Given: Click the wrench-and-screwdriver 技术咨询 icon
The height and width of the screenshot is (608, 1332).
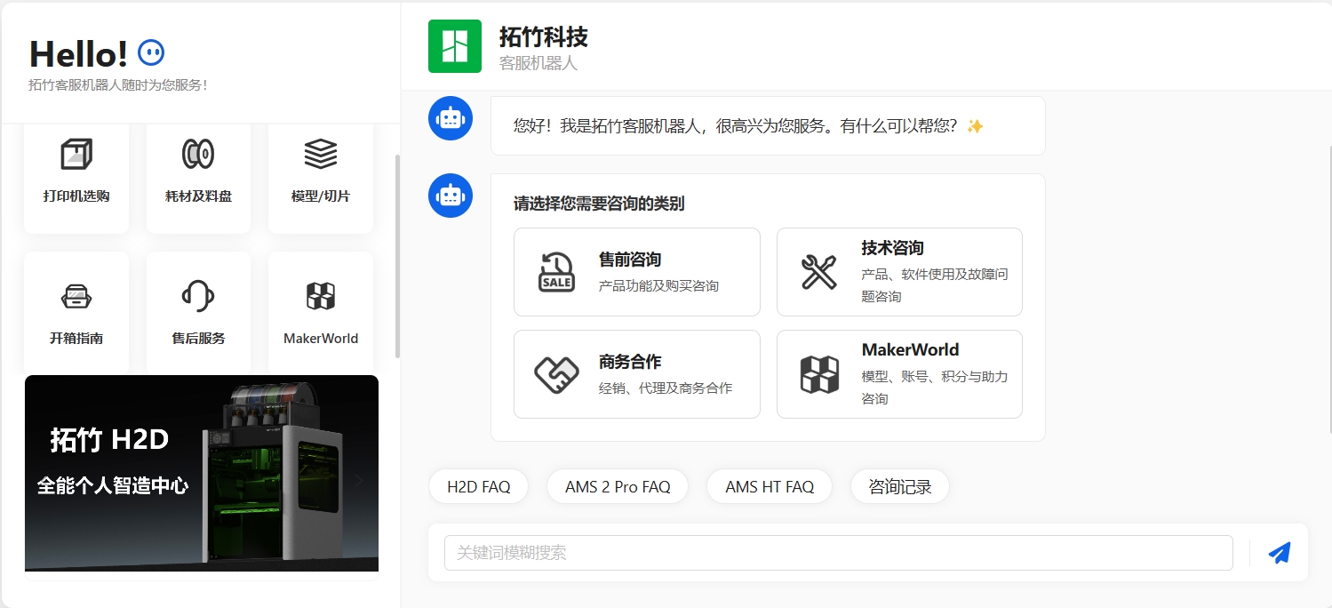Looking at the screenshot, I should click(x=818, y=272).
